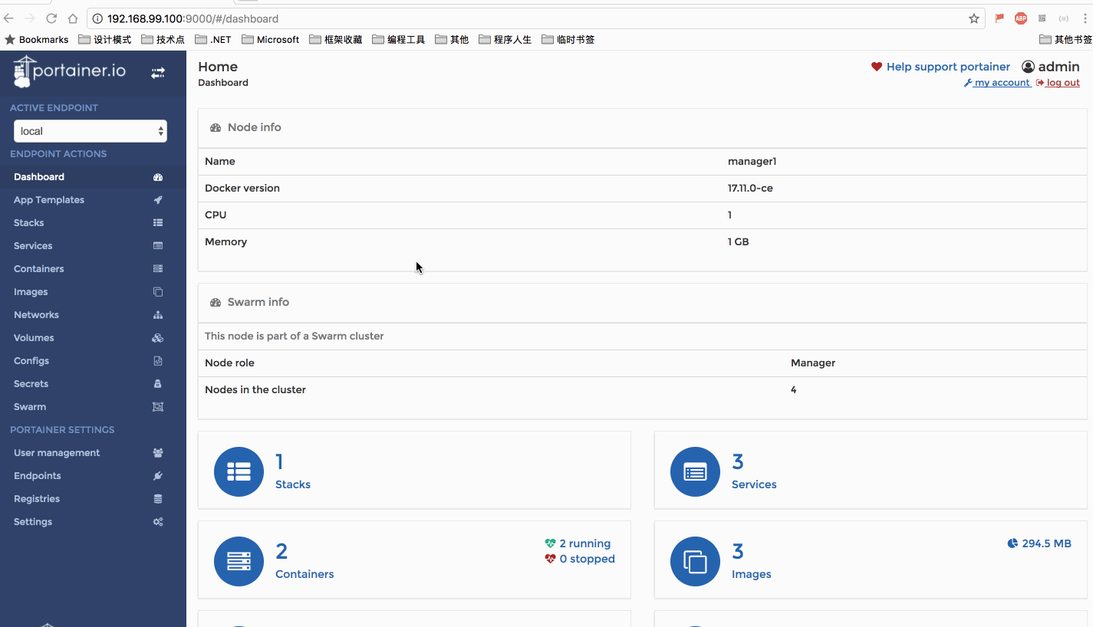Toggle sidebar with the arrows icon

click(x=157, y=73)
